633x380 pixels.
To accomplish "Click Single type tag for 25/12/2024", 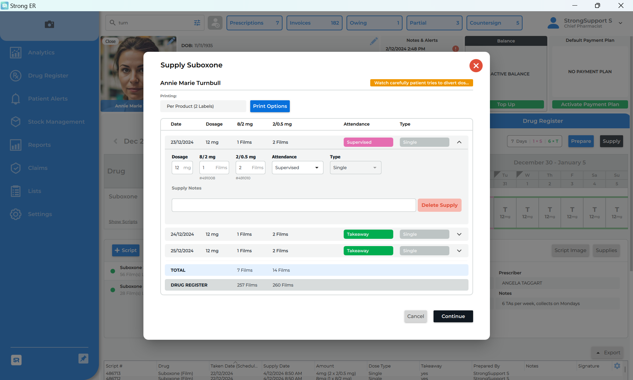I will 424,251.
